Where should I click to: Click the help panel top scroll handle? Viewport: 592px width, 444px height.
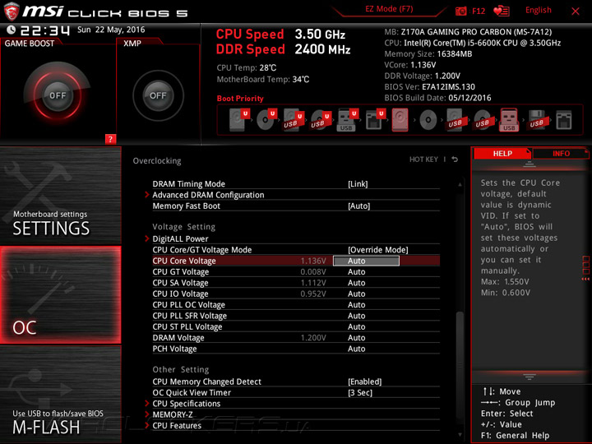click(530, 164)
